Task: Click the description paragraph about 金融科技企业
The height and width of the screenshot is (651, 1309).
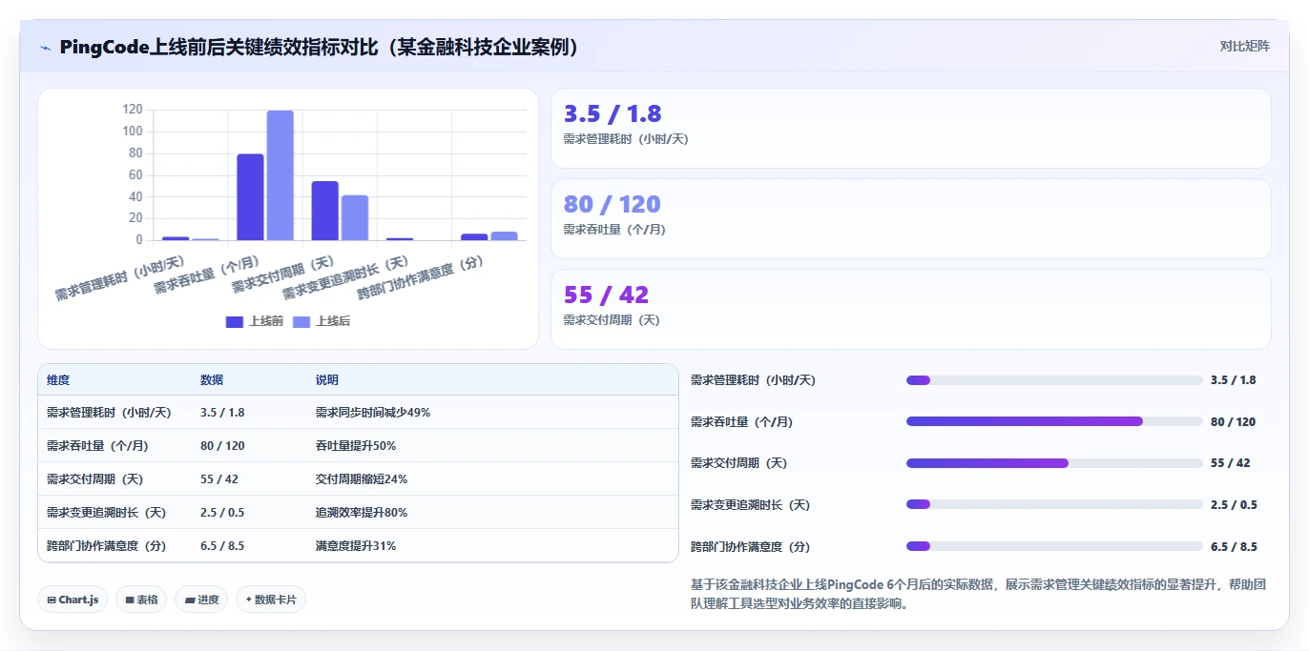Action: point(978,594)
